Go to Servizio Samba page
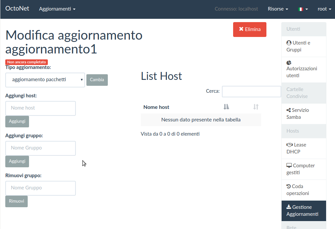The image size is (335, 229). 304,114
